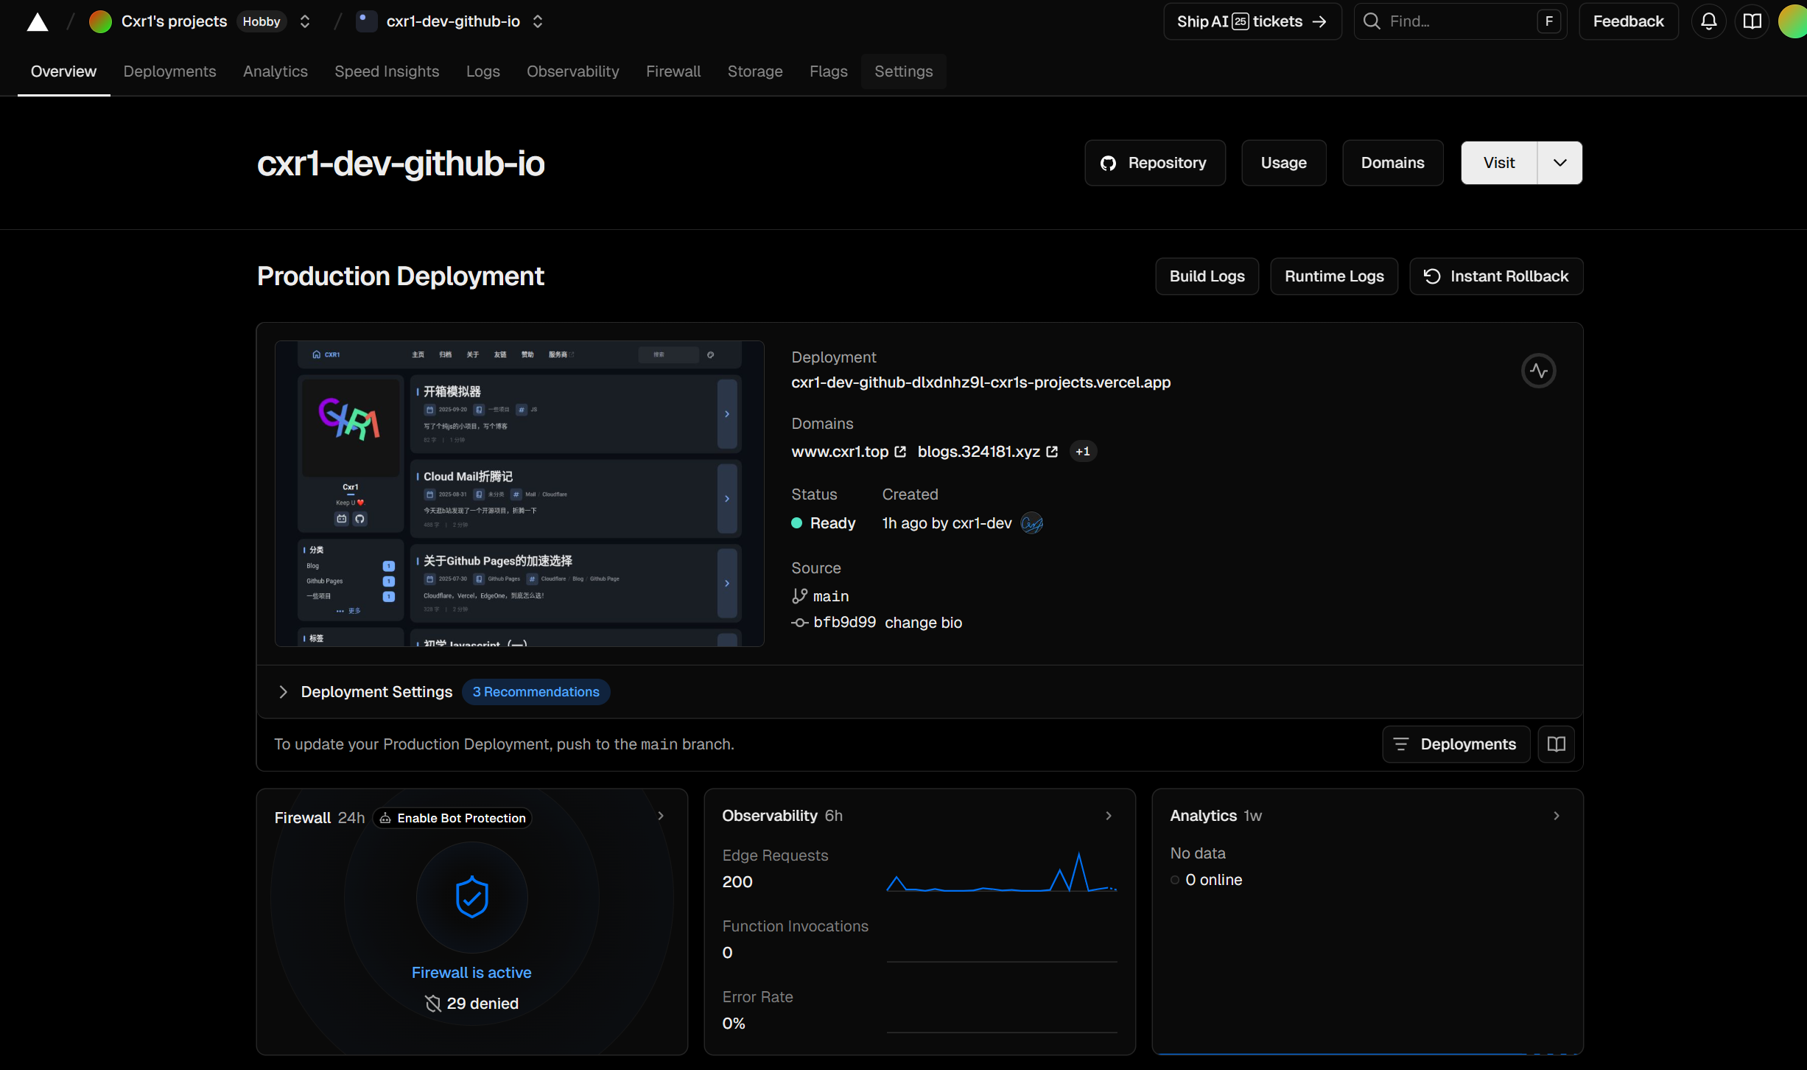Open the Build Logs
1807x1070 pixels.
[1206, 276]
